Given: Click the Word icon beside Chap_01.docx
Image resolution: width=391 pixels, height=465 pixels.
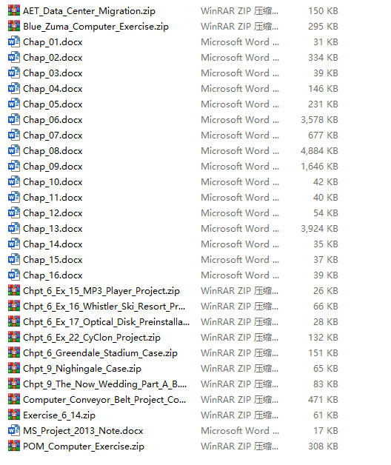Looking at the screenshot, I should [x=14, y=41].
